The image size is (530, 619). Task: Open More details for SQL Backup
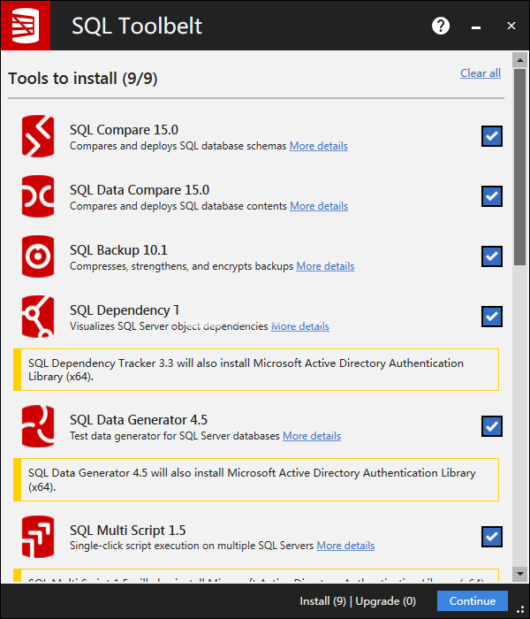click(325, 266)
